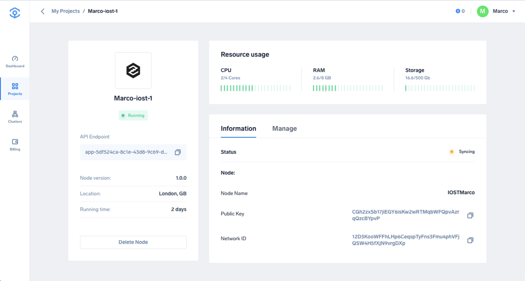Viewport: 525px width, 281px height.
Task: Click the CPU usage bar
Action: pyautogui.click(x=256, y=88)
